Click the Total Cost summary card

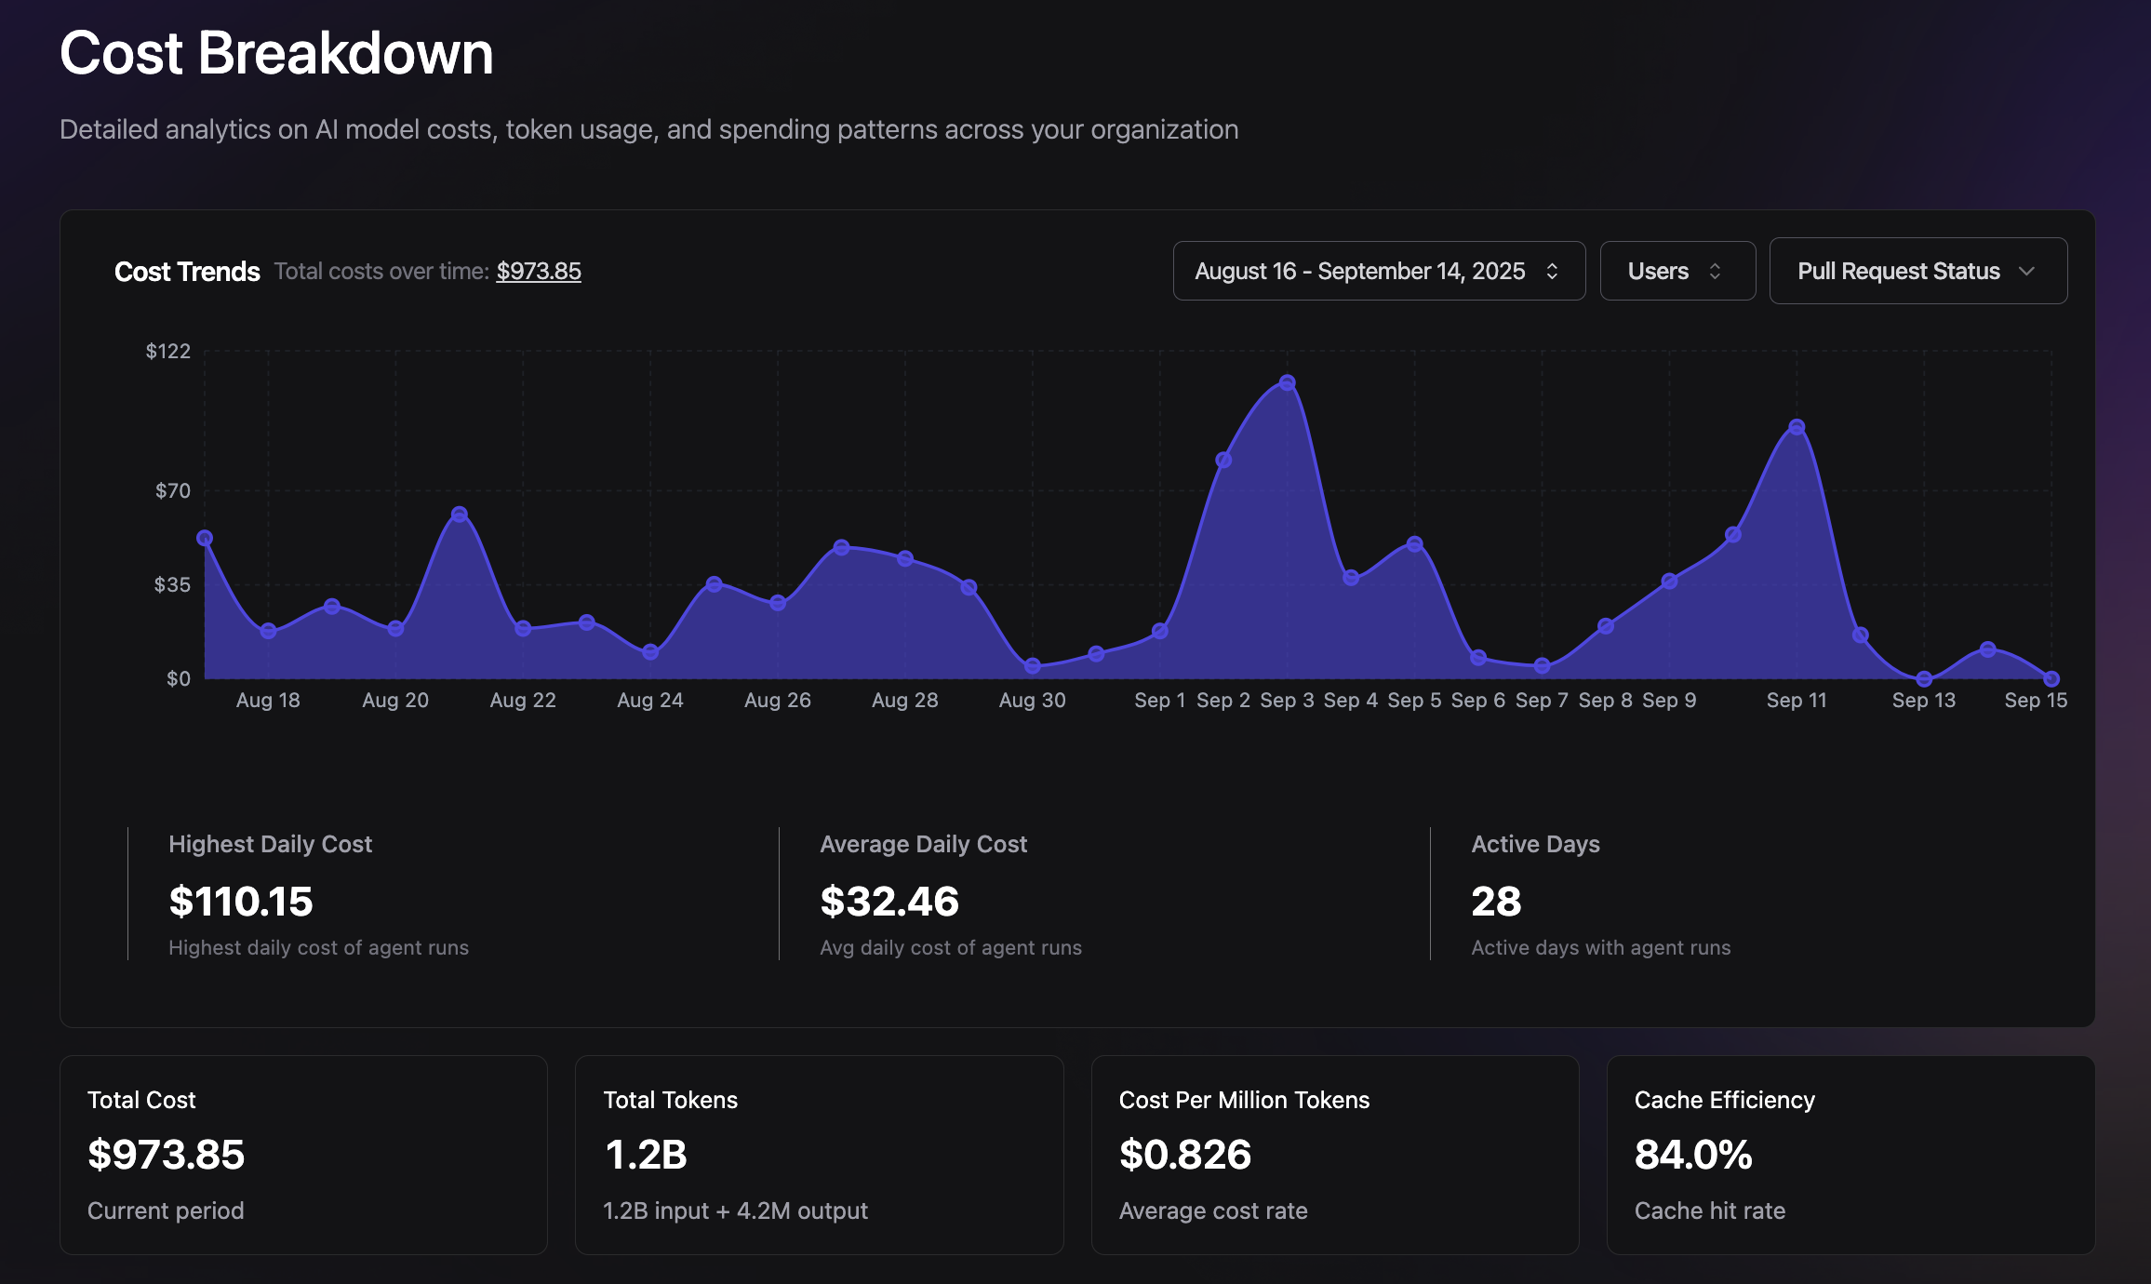pos(303,1155)
